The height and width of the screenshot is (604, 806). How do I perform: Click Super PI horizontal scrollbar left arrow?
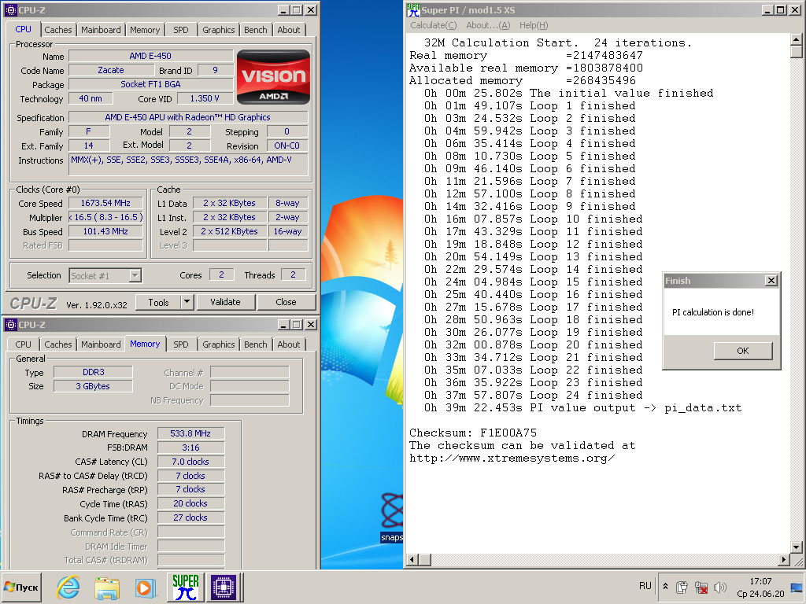click(x=412, y=559)
